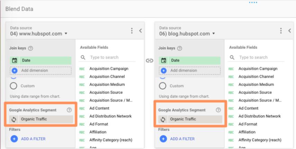Add dimension in www.hubspot.com join keys
296x149 pixels.
click(41, 71)
